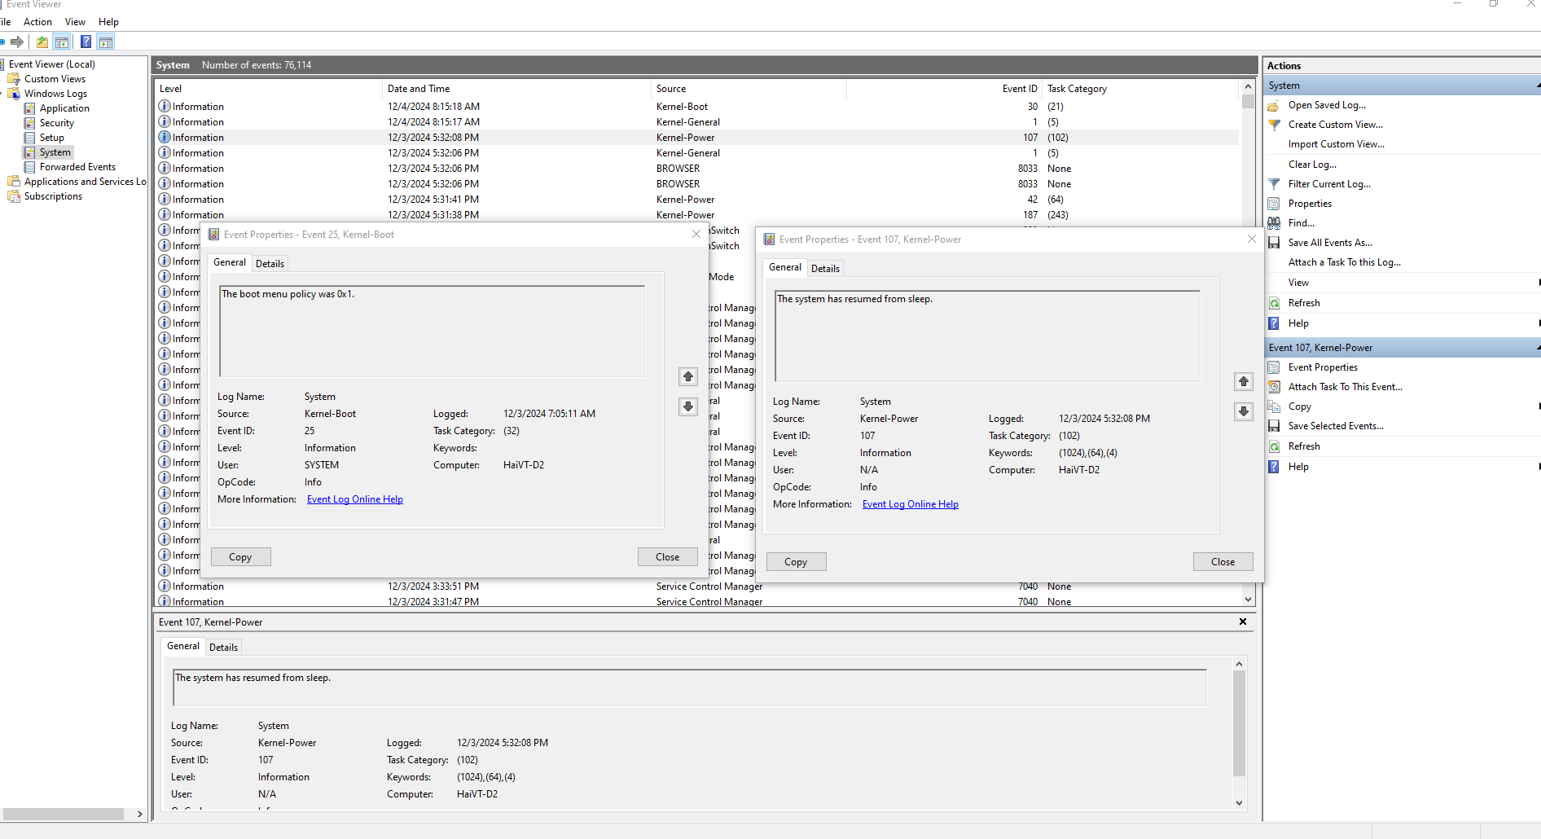Click Copy button in Event 107 dialog

796,562
